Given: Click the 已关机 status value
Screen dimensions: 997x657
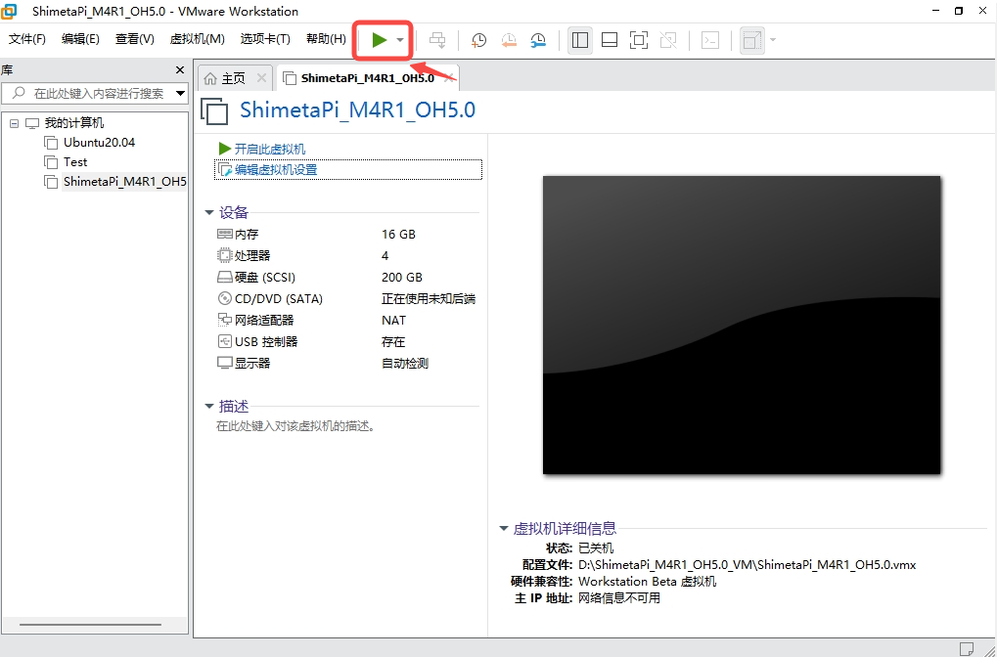Looking at the screenshot, I should click(596, 547).
